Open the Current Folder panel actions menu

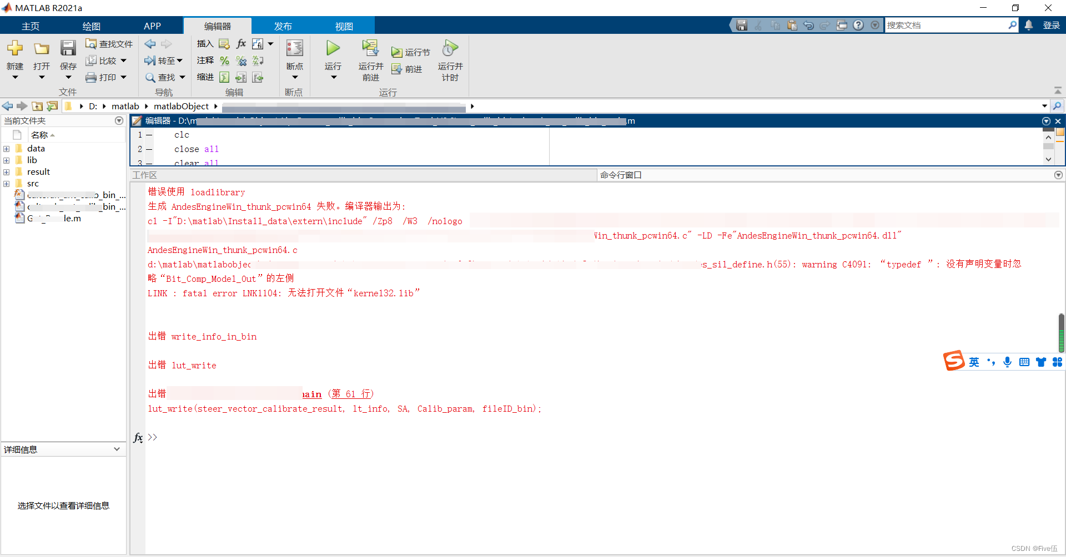click(x=119, y=120)
